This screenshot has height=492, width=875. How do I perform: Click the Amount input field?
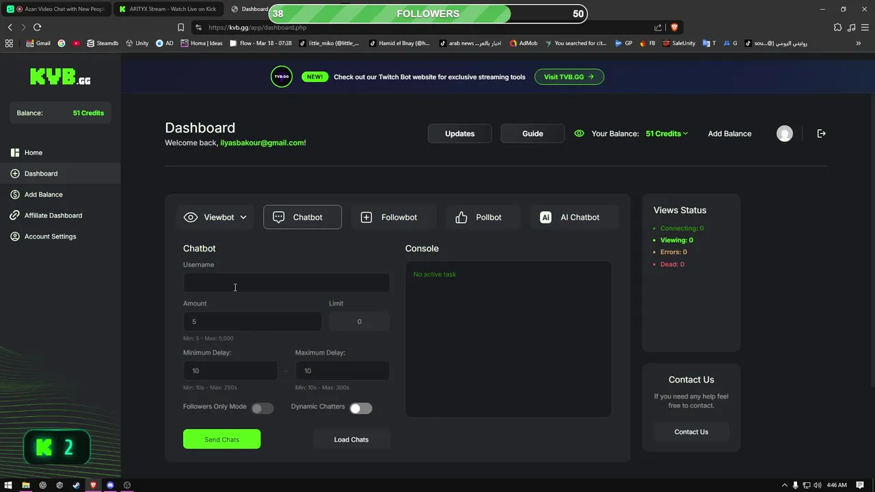(252, 321)
